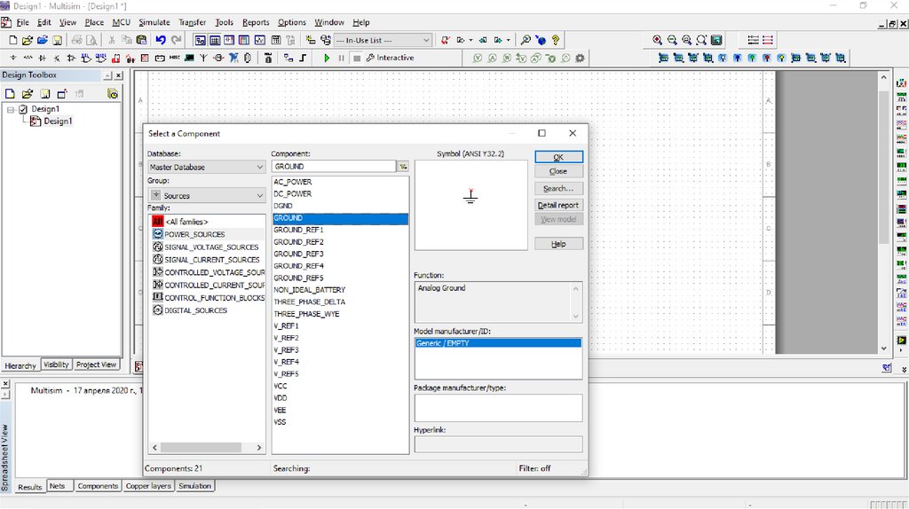Click the Save icon in main toolbar
The image size is (909, 509).
tap(57, 40)
